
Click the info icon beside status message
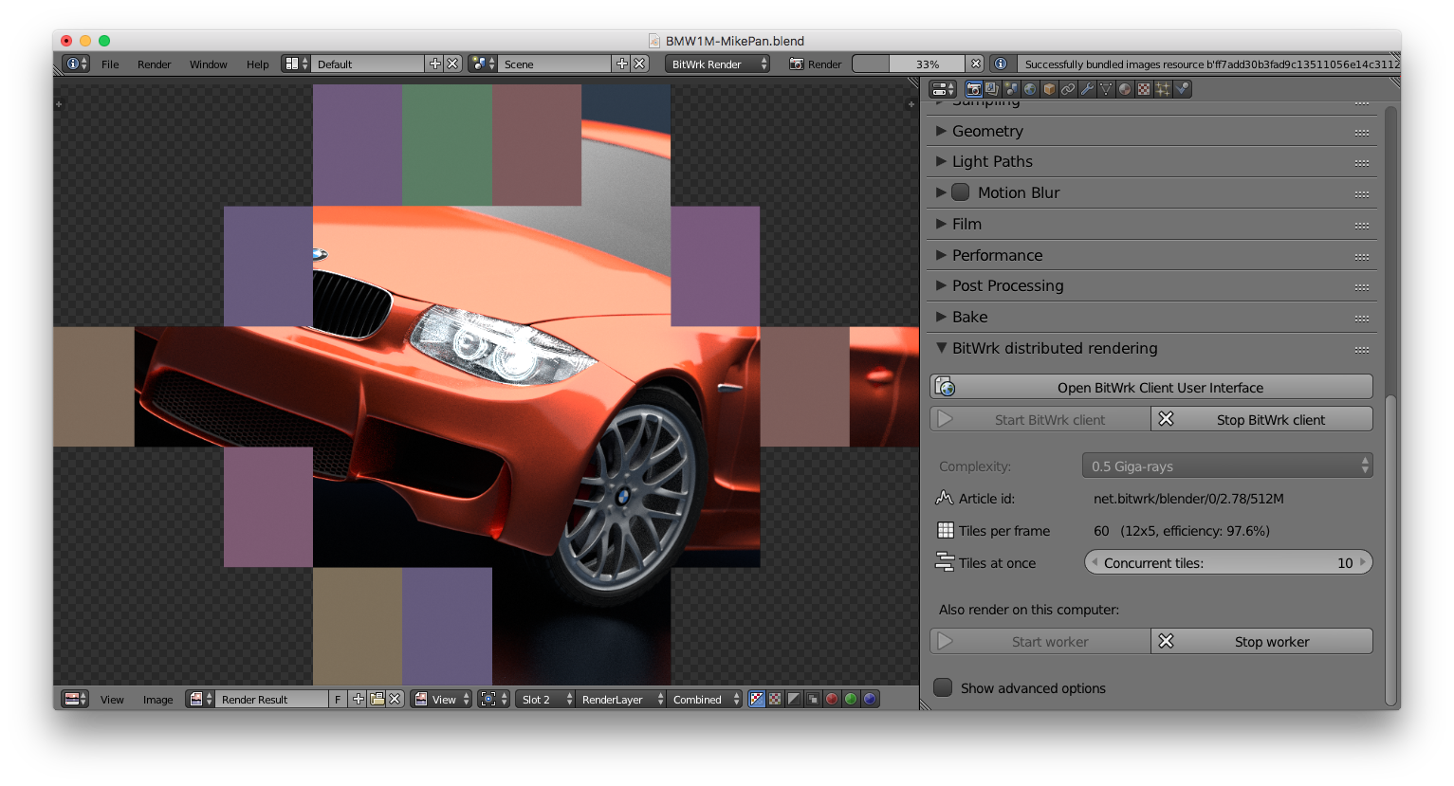pos(1000,64)
